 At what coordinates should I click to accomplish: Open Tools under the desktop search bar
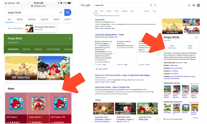tap(154, 11)
